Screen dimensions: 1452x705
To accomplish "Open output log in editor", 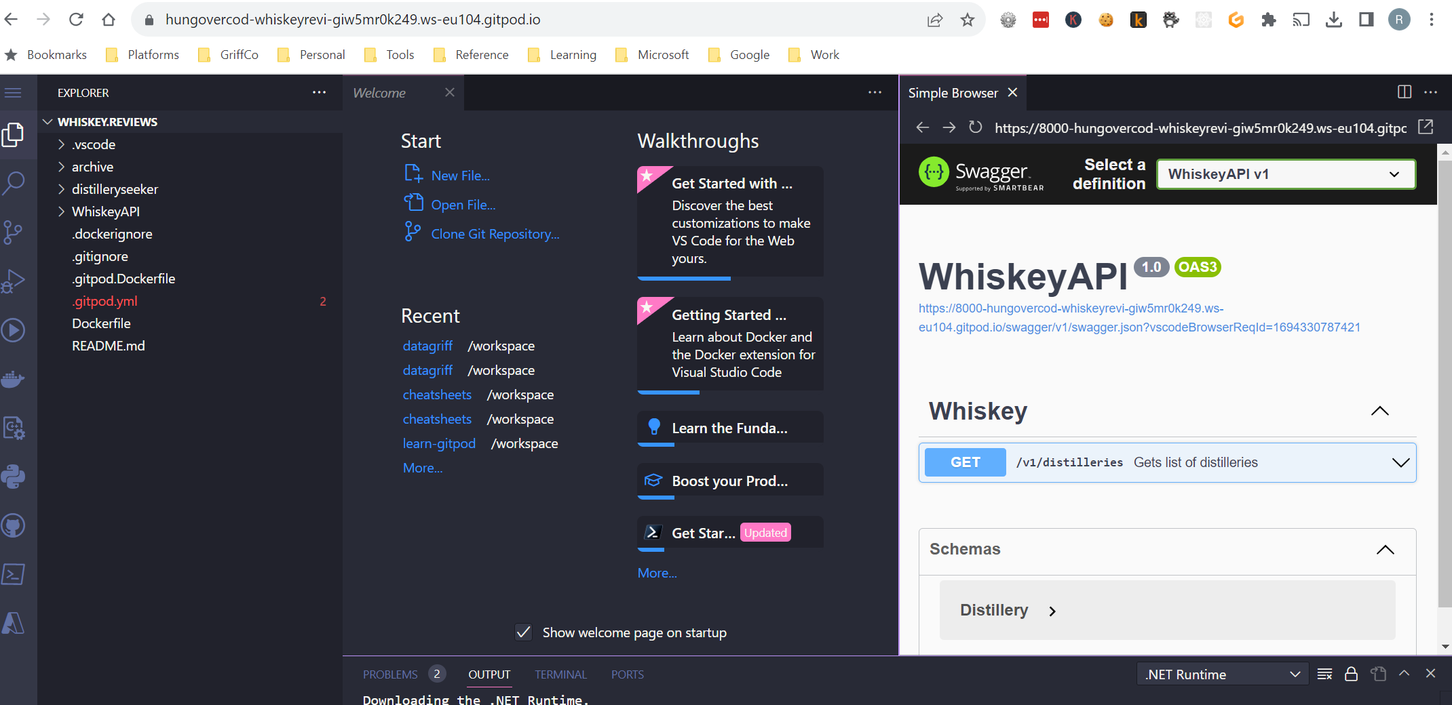I will point(1378,674).
